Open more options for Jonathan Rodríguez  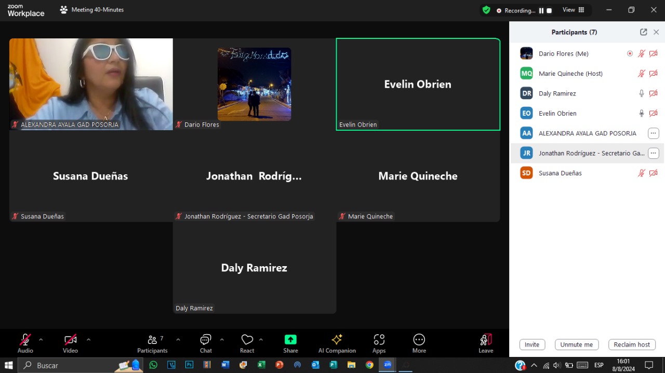653,153
